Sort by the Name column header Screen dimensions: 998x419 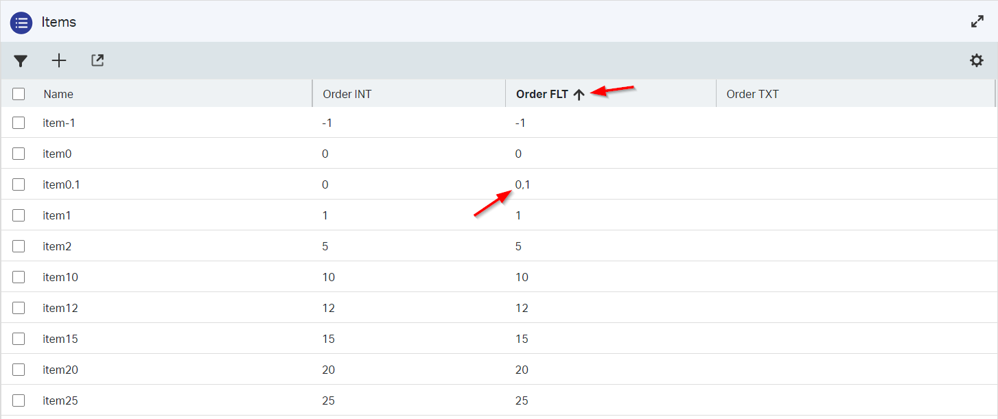(58, 94)
